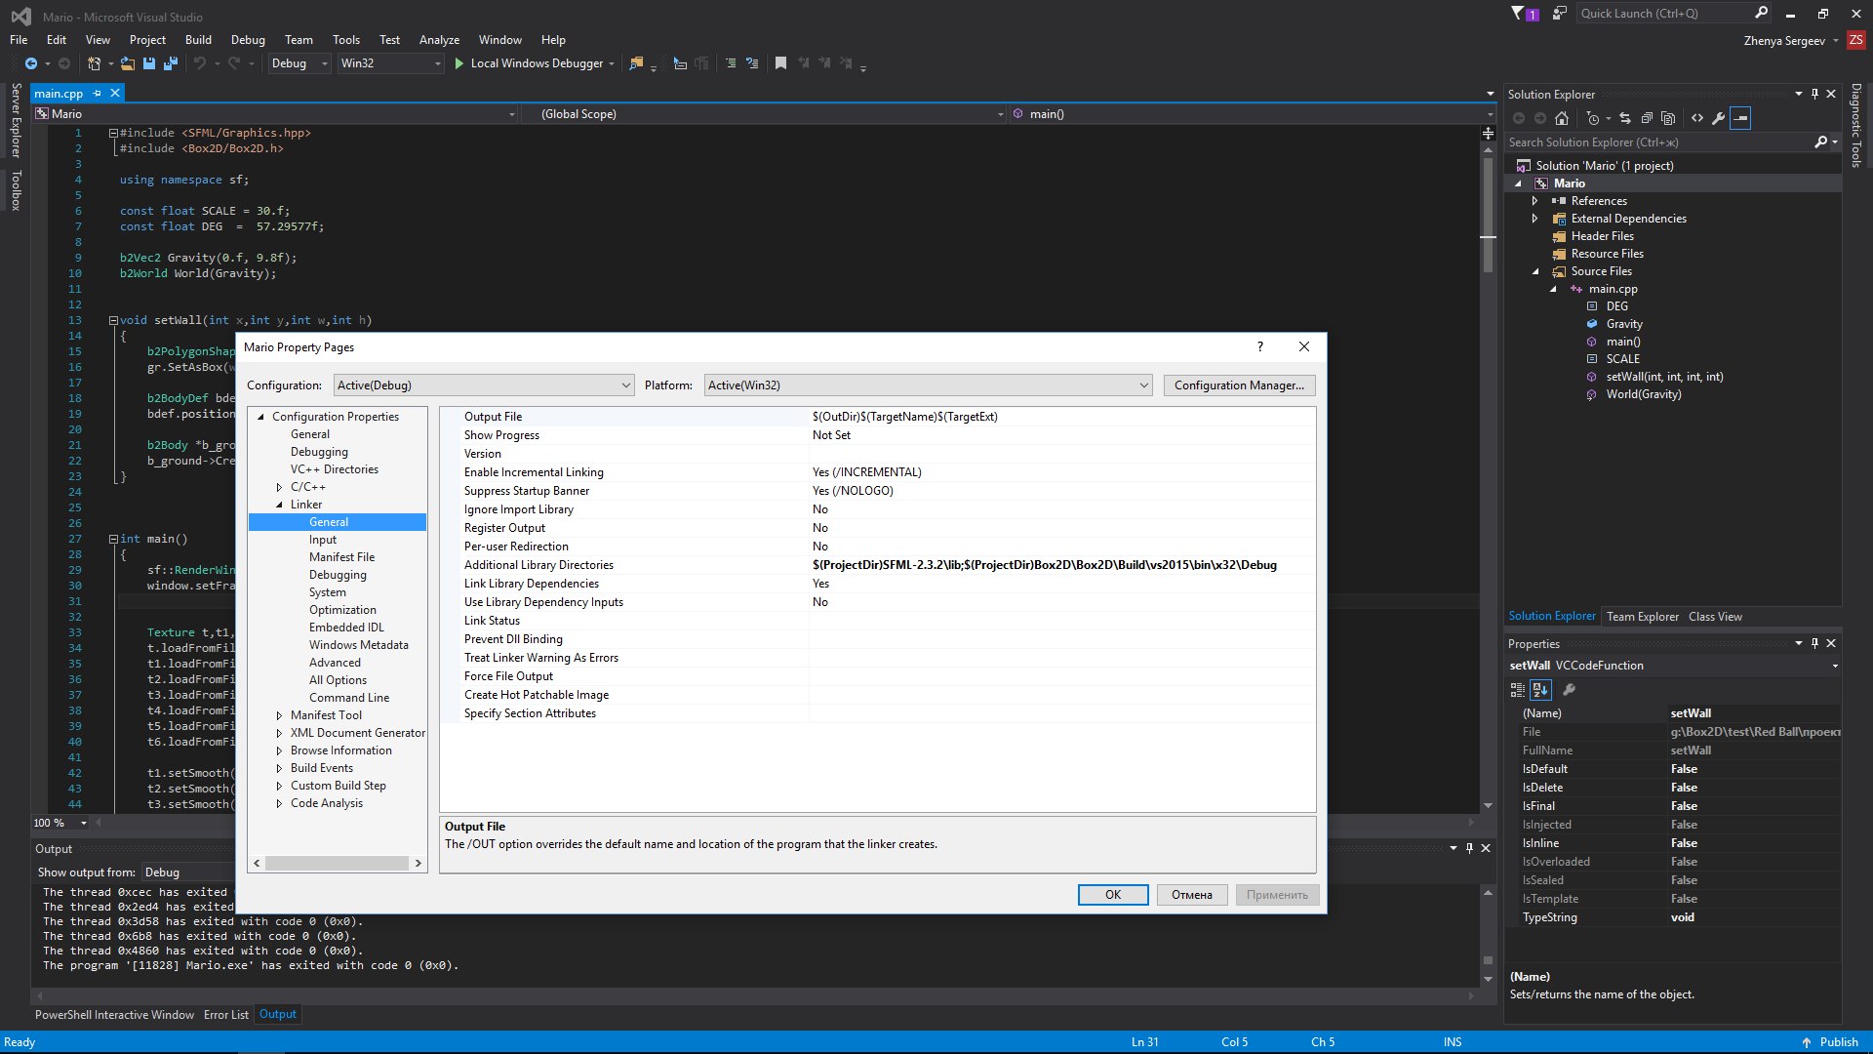The width and height of the screenshot is (1873, 1054).
Task: Expand the Manifest Tool node
Action: pyautogui.click(x=279, y=715)
